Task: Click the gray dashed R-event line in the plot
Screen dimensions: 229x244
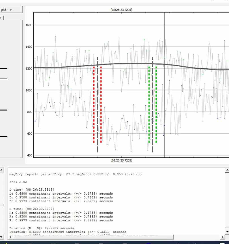Action: pyautogui.click(x=152, y=104)
